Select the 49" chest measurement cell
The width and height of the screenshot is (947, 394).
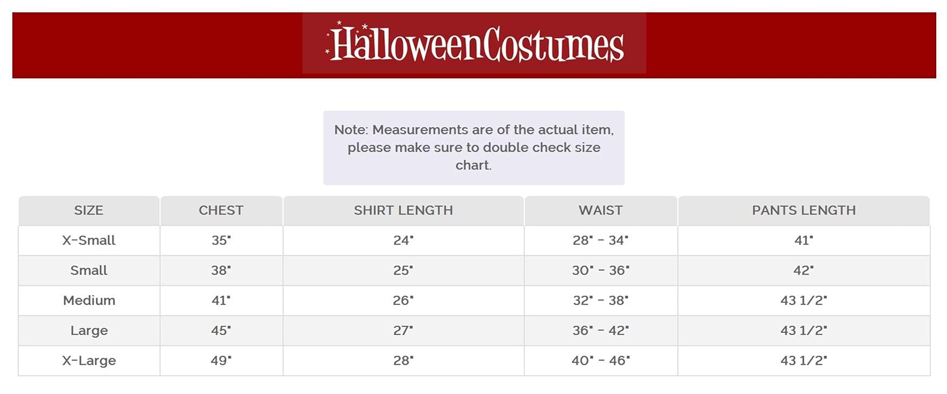pos(221,360)
